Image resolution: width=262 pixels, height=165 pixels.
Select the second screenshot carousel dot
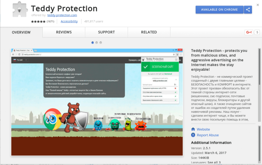96,42
